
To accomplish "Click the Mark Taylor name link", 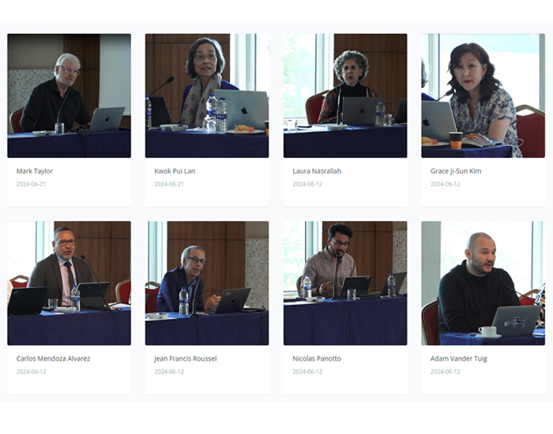I will pyautogui.click(x=35, y=171).
